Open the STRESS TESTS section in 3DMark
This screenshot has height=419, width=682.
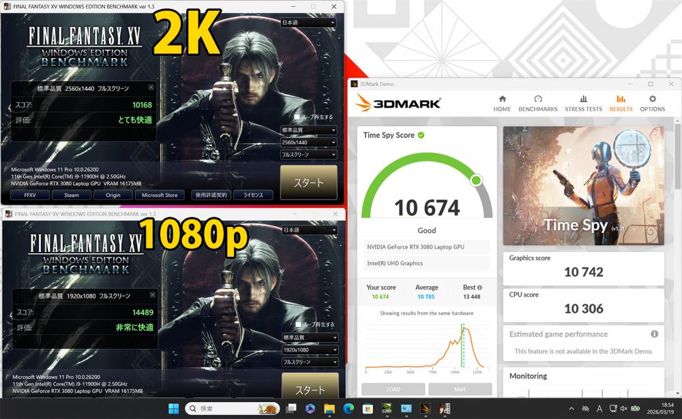[583, 104]
